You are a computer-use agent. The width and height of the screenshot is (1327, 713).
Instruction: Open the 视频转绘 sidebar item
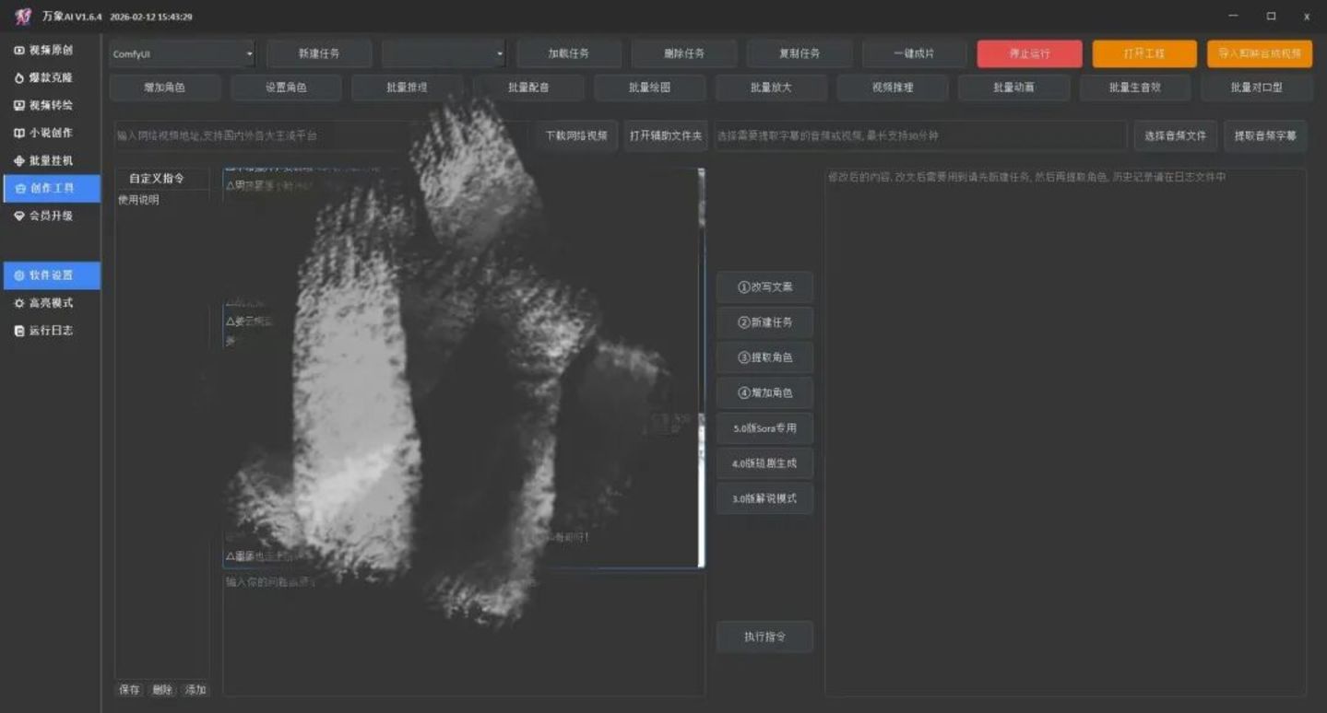pyautogui.click(x=50, y=105)
